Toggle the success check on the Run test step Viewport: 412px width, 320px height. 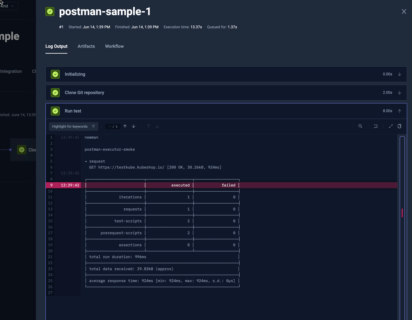point(55,111)
